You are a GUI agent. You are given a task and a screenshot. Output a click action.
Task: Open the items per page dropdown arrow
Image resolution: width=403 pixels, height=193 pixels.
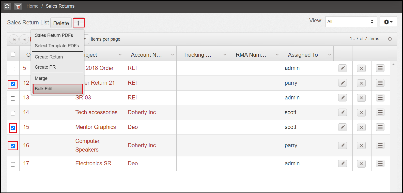(86, 39)
